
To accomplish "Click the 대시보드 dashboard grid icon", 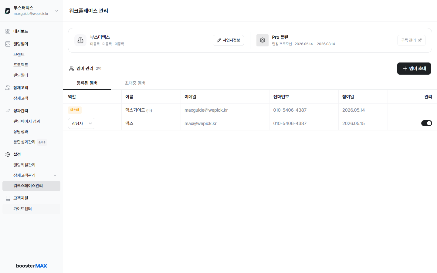I will (x=8, y=31).
